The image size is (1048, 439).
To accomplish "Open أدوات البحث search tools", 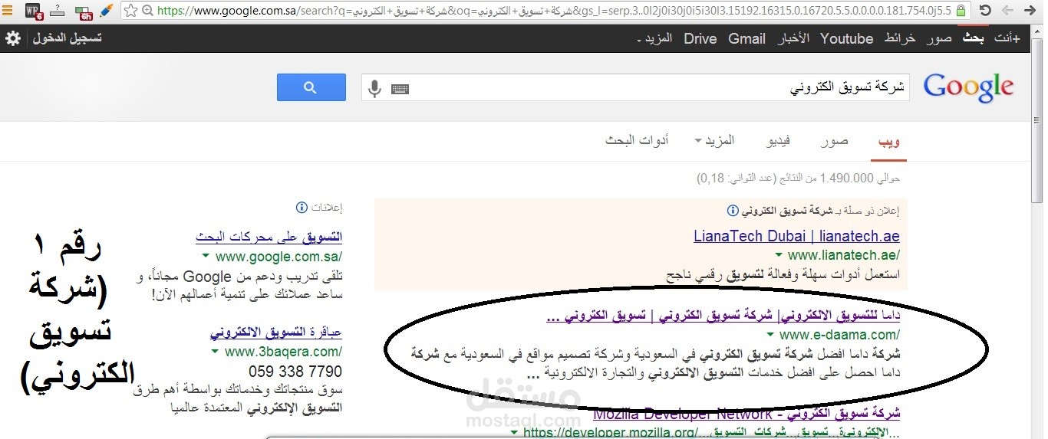I will tap(637, 140).
